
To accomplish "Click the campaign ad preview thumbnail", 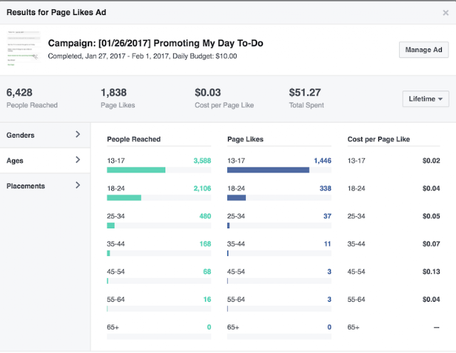I will coord(23,50).
